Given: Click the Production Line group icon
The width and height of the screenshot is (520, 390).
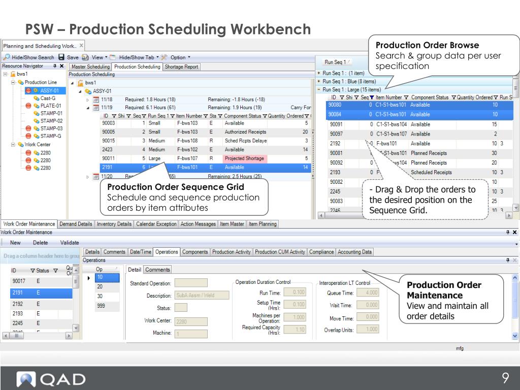Looking at the screenshot, I should 20,82.
